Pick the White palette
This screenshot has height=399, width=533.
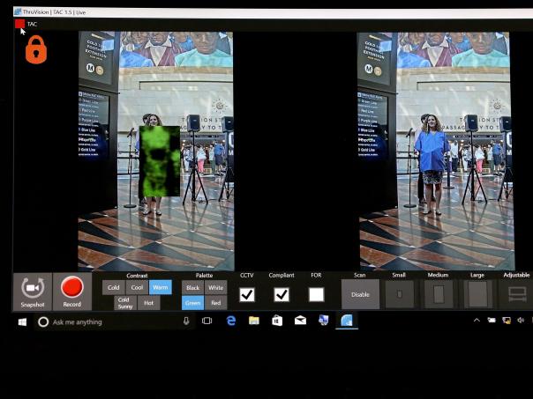(216, 287)
